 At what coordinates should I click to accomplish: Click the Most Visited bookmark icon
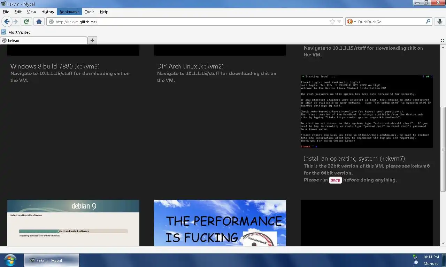4,32
